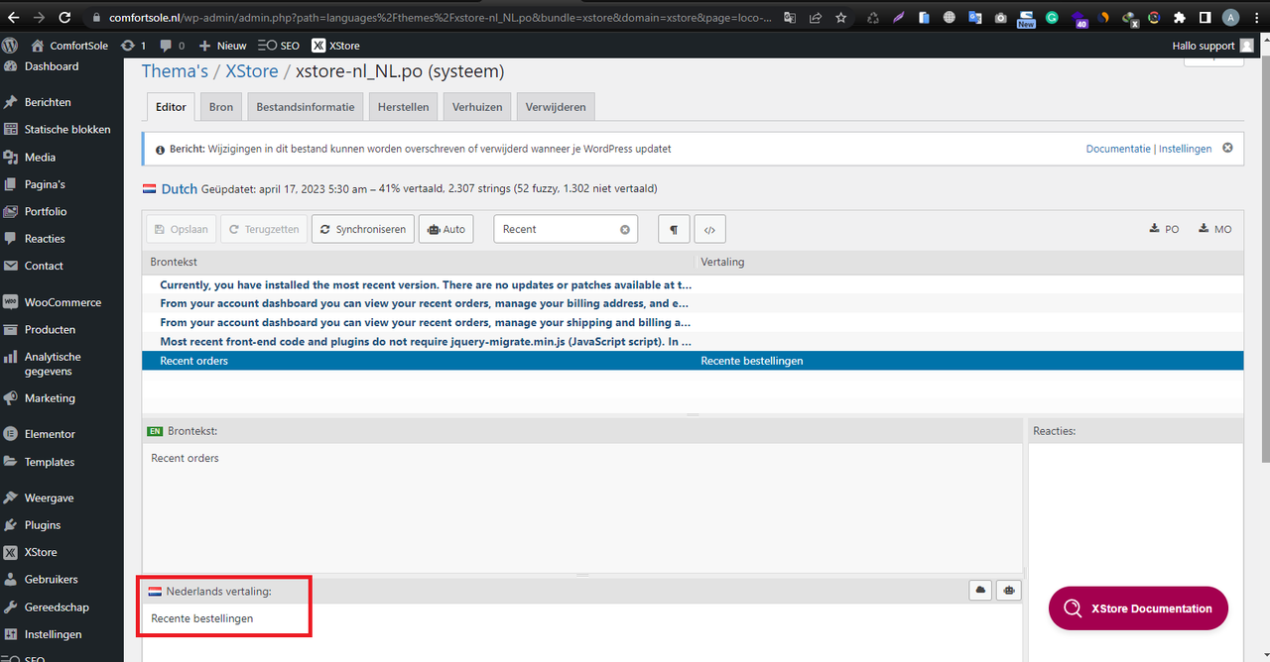The width and height of the screenshot is (1270, 662).
Task: Dismiss the Bericht notice with the X icon
Action: point(1227,148)
